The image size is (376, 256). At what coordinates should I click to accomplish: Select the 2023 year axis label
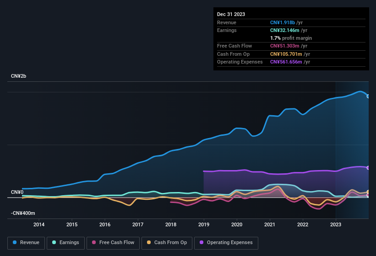(336, 224)
